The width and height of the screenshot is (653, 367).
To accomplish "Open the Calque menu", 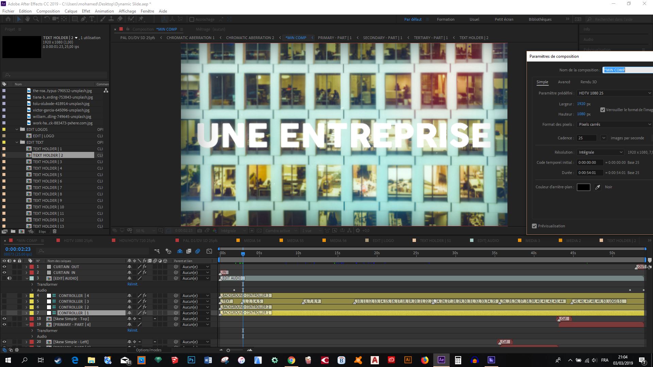I will click(x=71, y=11).
